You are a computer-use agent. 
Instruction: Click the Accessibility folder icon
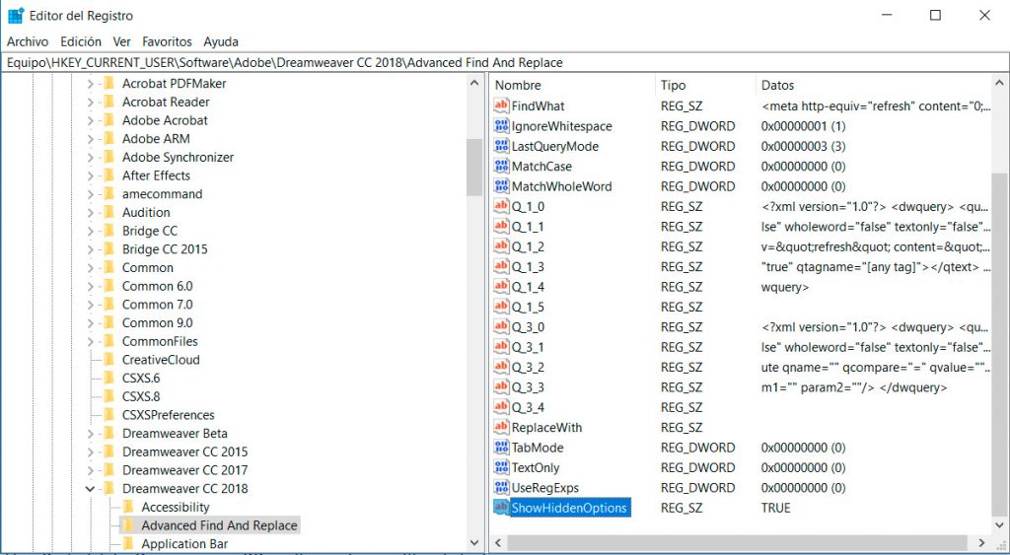[x=128, y=507]
